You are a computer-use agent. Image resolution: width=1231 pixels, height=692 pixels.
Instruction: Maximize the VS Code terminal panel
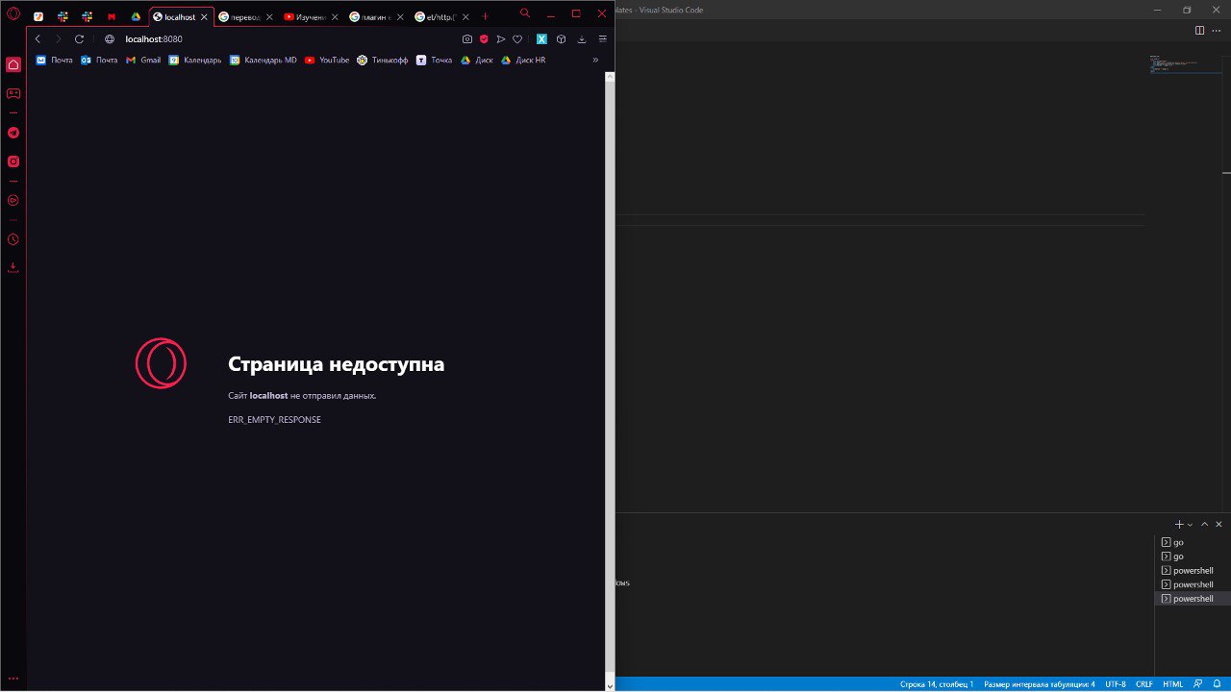coord(1204,524)
